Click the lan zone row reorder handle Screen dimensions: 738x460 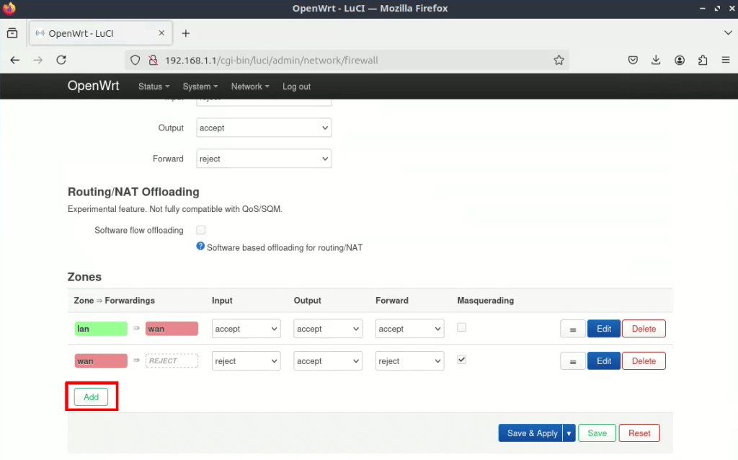[x=573, y=329]
